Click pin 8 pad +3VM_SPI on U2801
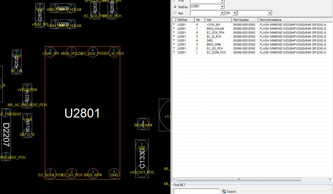Viewport: 333px width, 194px height. 50,52
